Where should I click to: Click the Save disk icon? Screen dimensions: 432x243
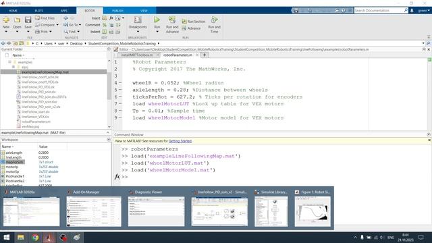click(28, 20)
